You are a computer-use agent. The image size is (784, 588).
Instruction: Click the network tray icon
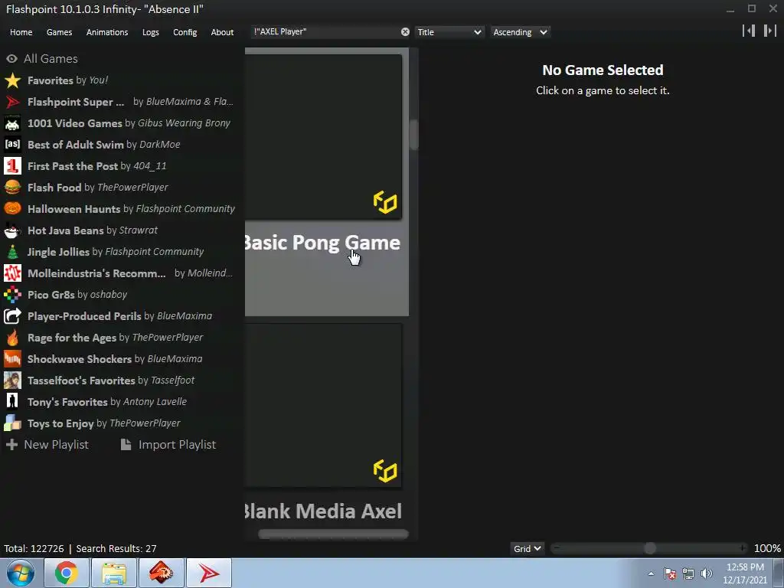click(x=688, y=573)
